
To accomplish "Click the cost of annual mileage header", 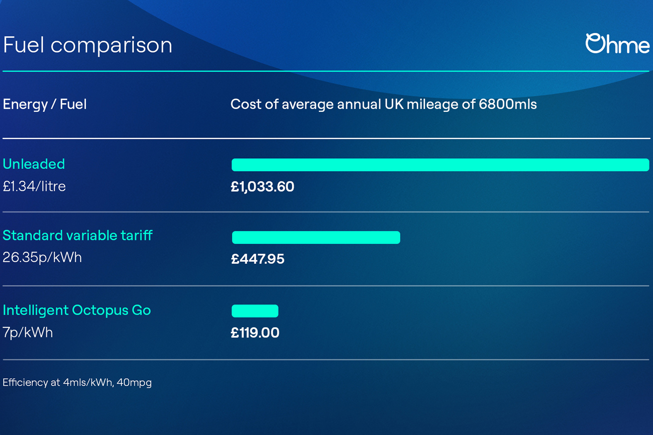I will point(384,104).
